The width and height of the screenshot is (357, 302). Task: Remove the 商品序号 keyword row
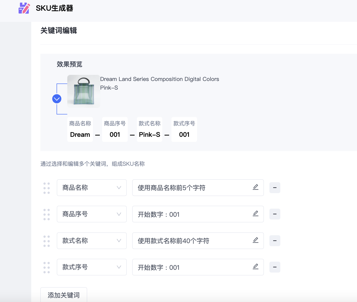(x=275, y=214)
